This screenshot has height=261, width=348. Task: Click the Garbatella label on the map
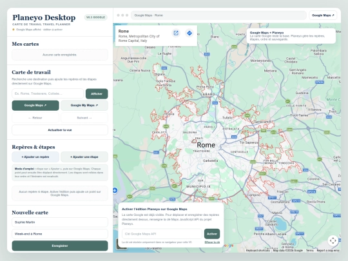click(210, 160)
